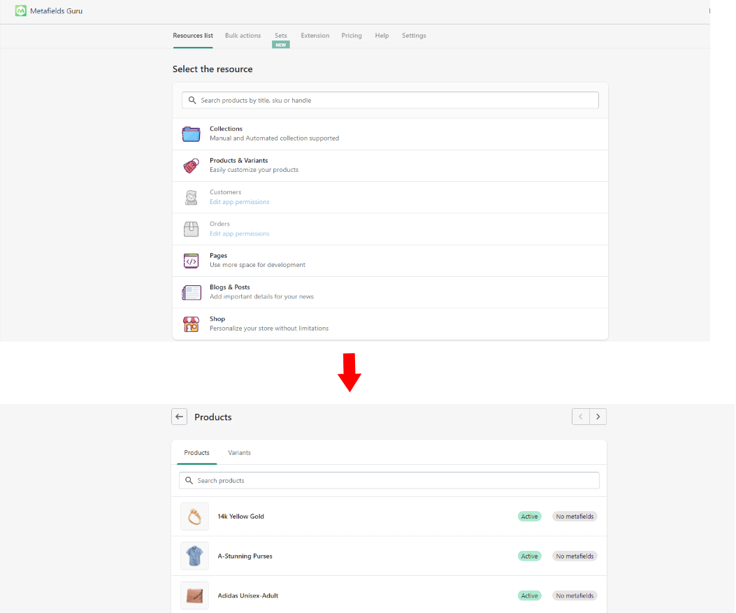Open the Pages code icon
Image resolution: width=736 pixels, height=613 pixels.
pyautogui.click(x=191, y=261)
